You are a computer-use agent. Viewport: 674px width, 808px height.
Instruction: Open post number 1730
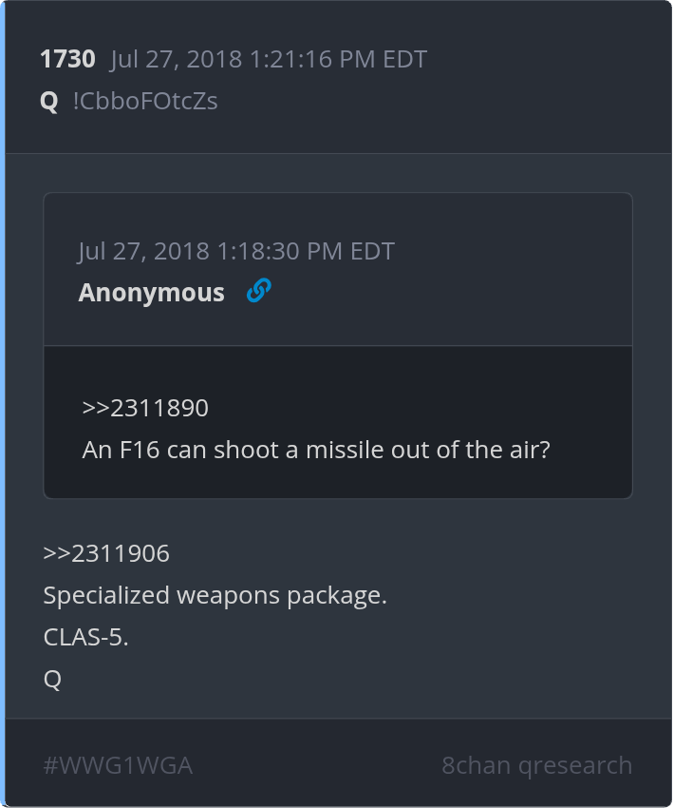click(x=67, y=59)
